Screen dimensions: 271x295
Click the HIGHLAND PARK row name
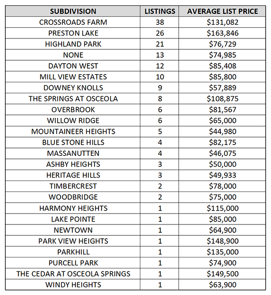[x=73, y=44]
